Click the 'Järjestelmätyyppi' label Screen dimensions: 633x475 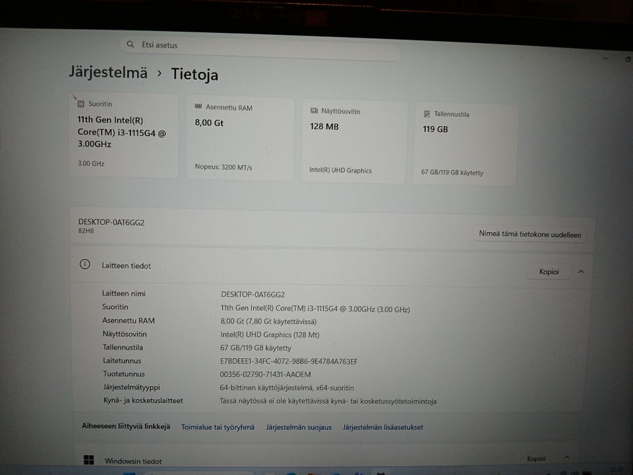tap(131, 387)
